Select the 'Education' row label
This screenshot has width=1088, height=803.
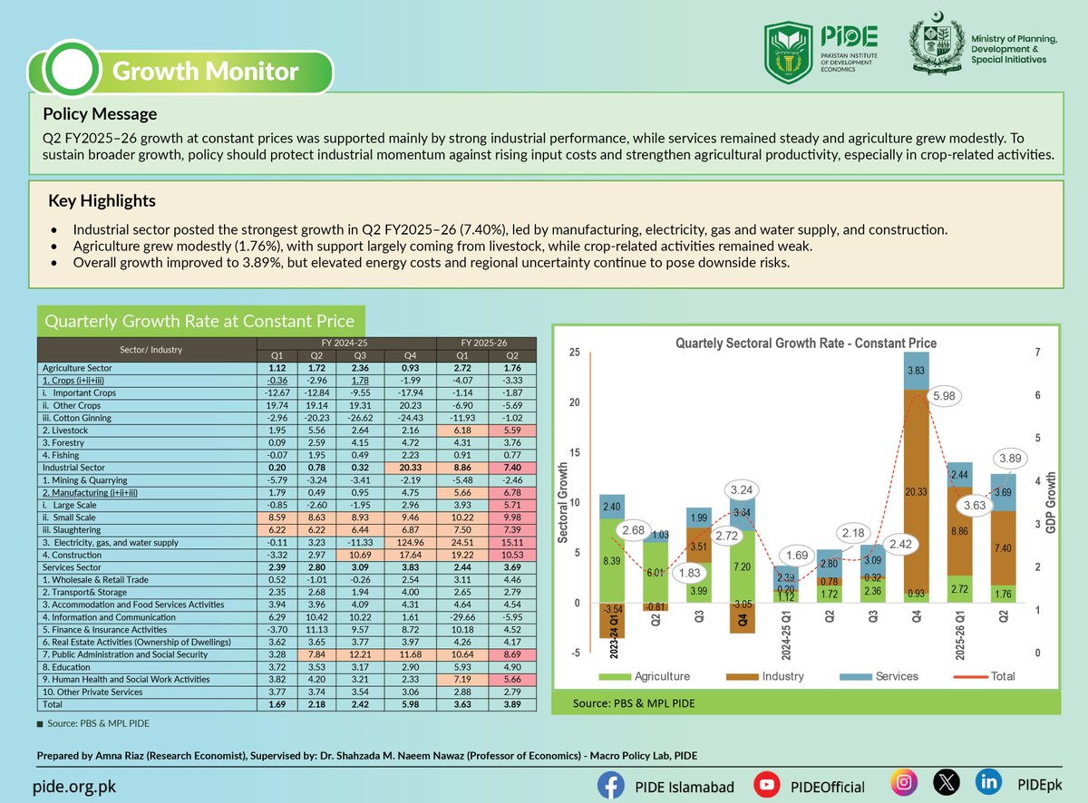pyautogui.click(x=66, y=665)
